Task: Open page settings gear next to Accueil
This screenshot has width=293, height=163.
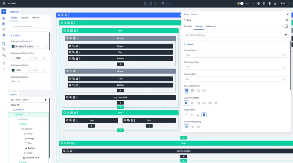Action: point(4,3)
